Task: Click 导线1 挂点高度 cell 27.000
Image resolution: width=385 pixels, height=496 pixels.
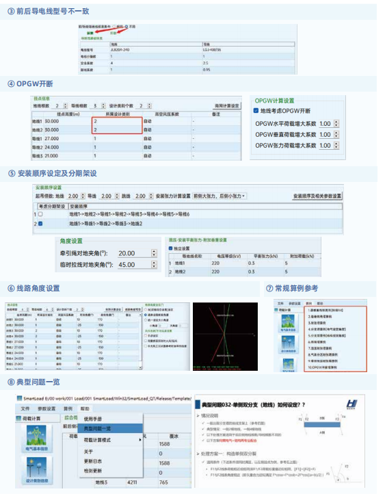Action: pyautogui.click(x=68, y=139)
